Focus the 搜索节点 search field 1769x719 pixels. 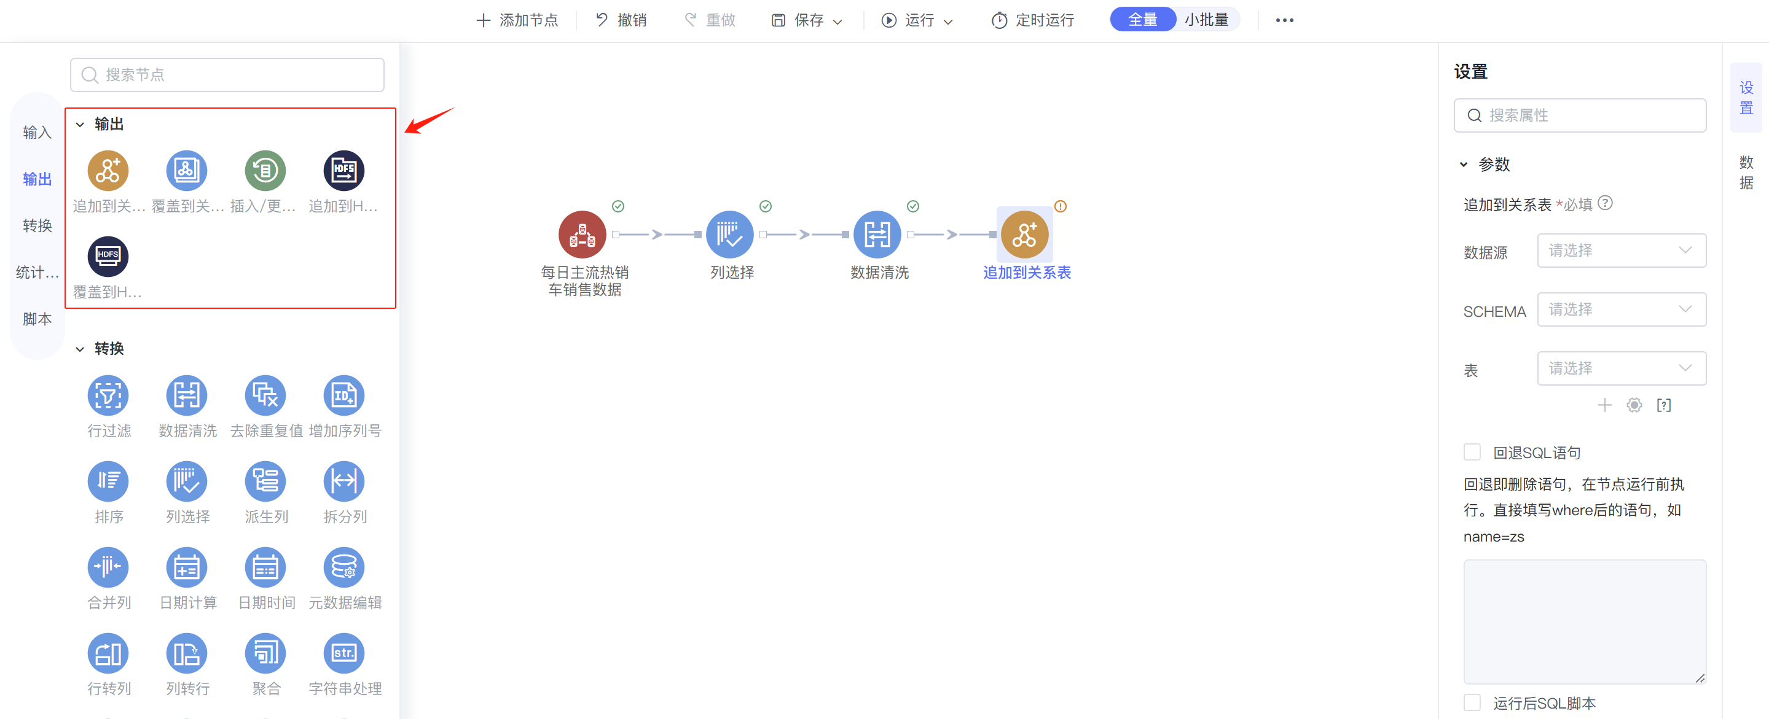point(227,75)
